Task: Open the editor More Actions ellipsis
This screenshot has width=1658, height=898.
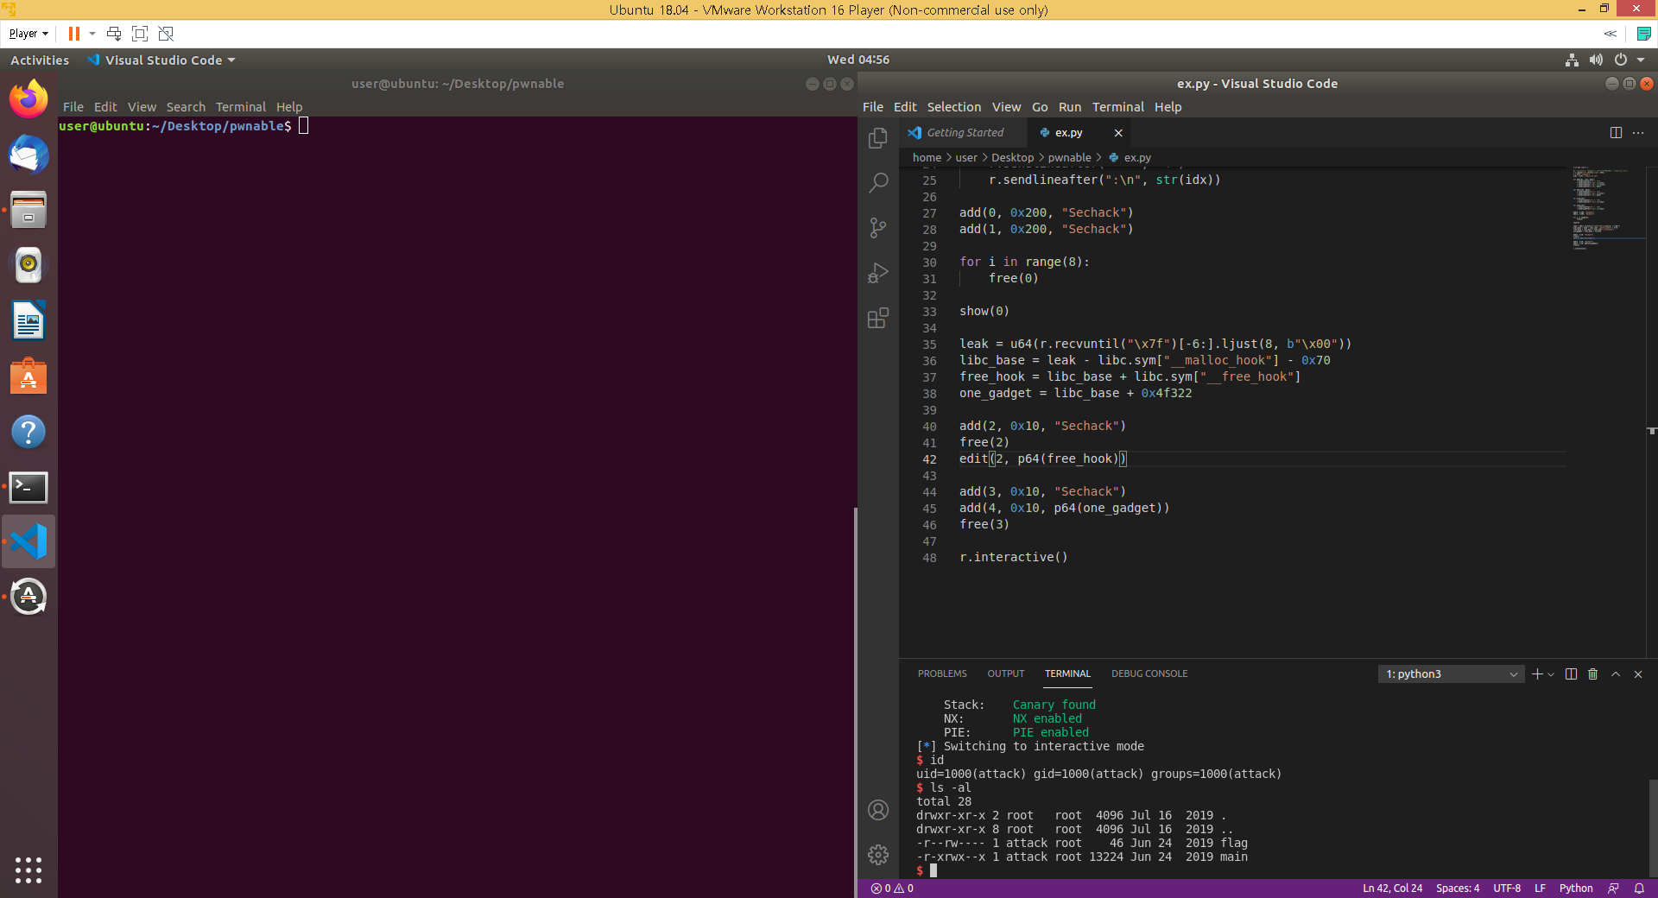Action: point(1638,132)
